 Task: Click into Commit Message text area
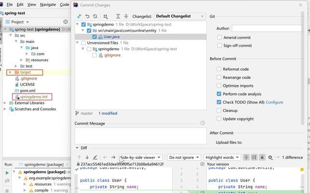(141, 136)
